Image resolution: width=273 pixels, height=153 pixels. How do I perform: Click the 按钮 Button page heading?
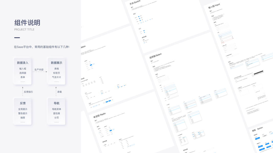click(257, 129)
